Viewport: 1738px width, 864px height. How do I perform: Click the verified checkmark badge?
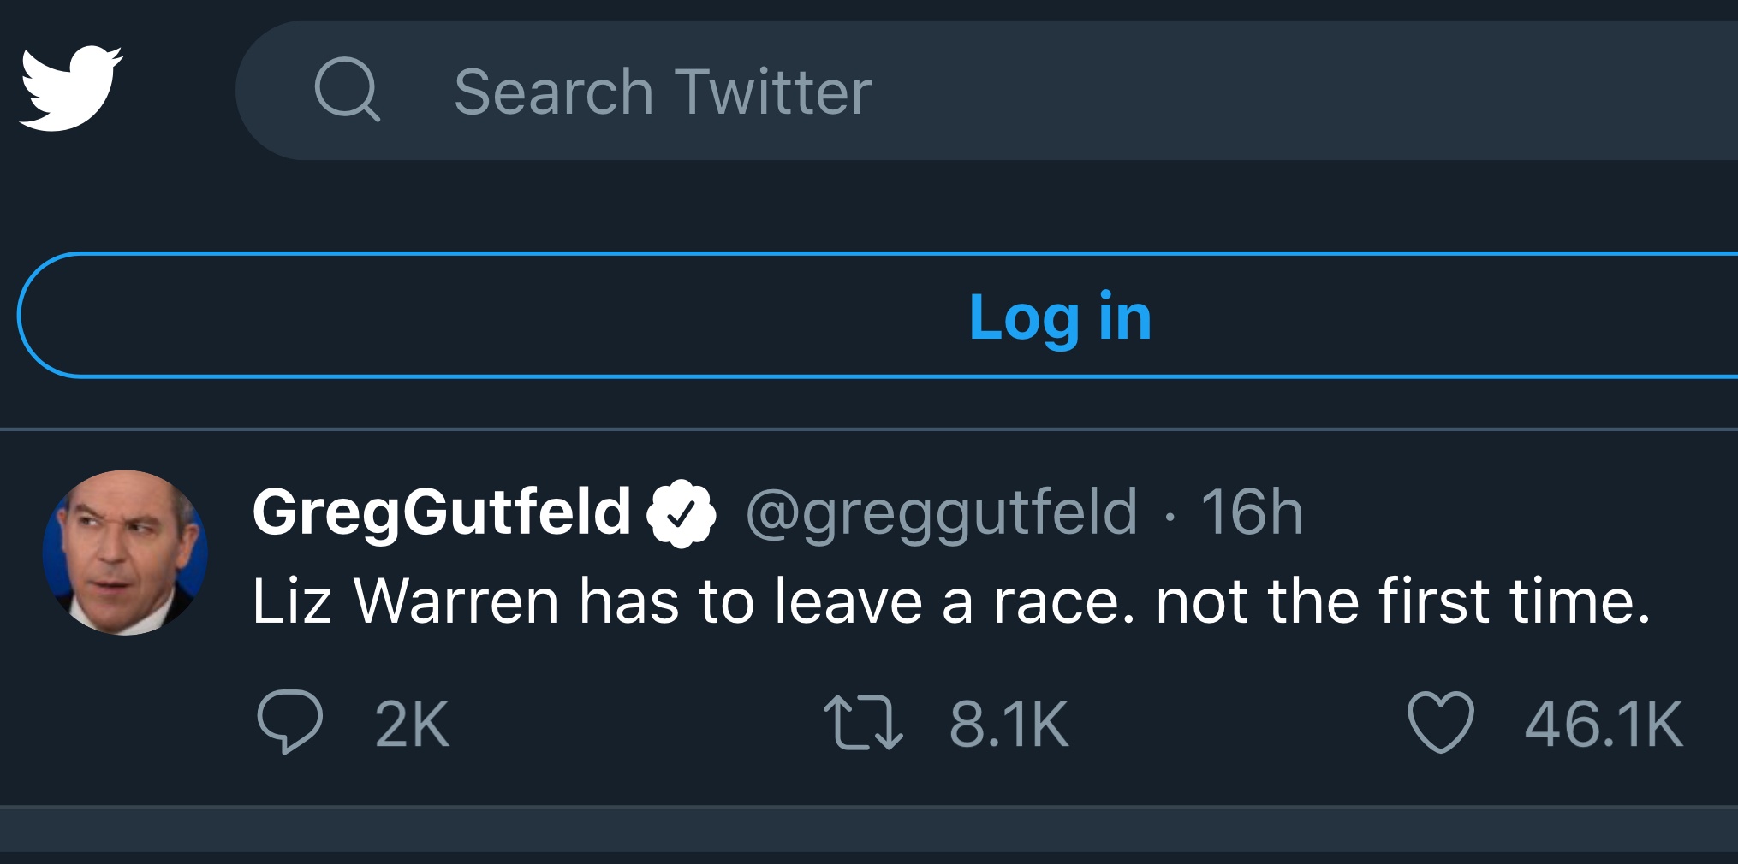coord(681,513)
